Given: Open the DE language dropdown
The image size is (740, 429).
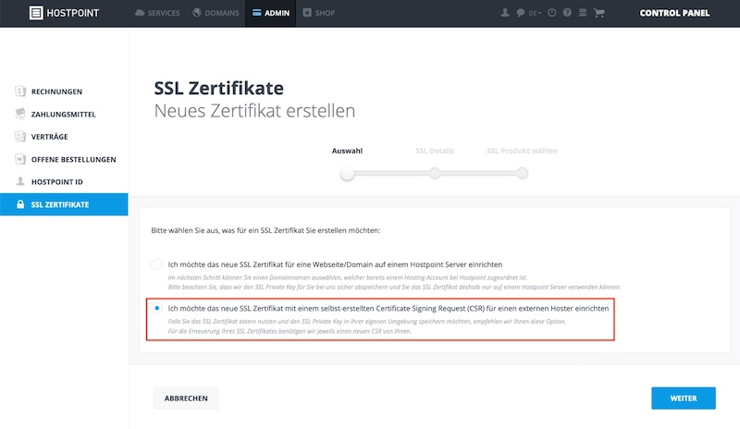Looking at the screenshot, I should point(535,13).
